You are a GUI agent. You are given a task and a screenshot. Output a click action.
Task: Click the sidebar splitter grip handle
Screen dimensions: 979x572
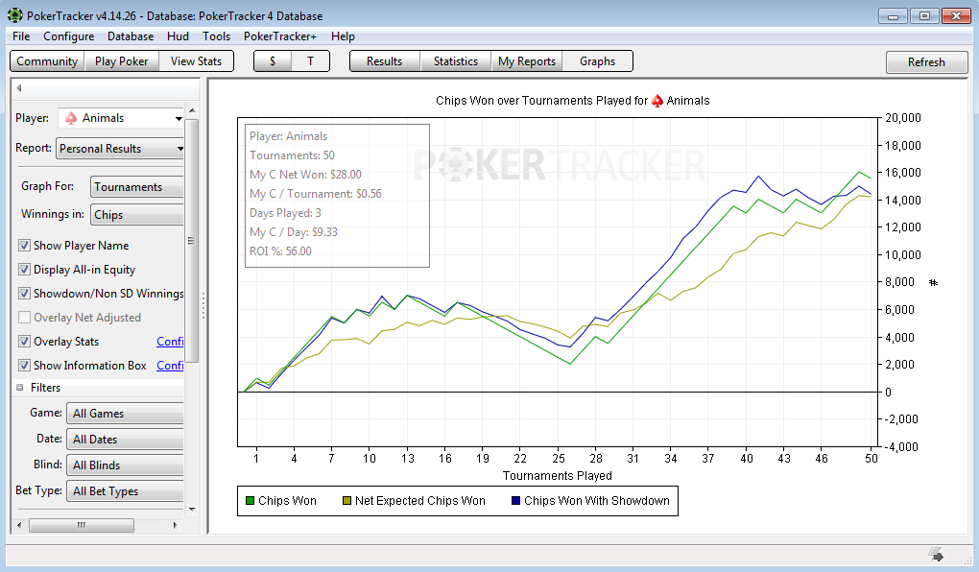point(203,305)
